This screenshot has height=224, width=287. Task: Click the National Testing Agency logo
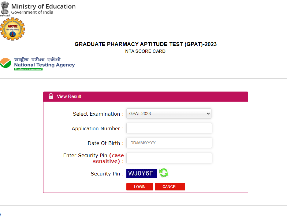point(37,63)
